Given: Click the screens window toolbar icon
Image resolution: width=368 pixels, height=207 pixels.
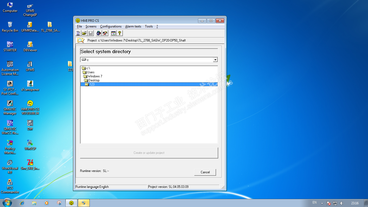Looking at the screenshot, I should (113, 33).
